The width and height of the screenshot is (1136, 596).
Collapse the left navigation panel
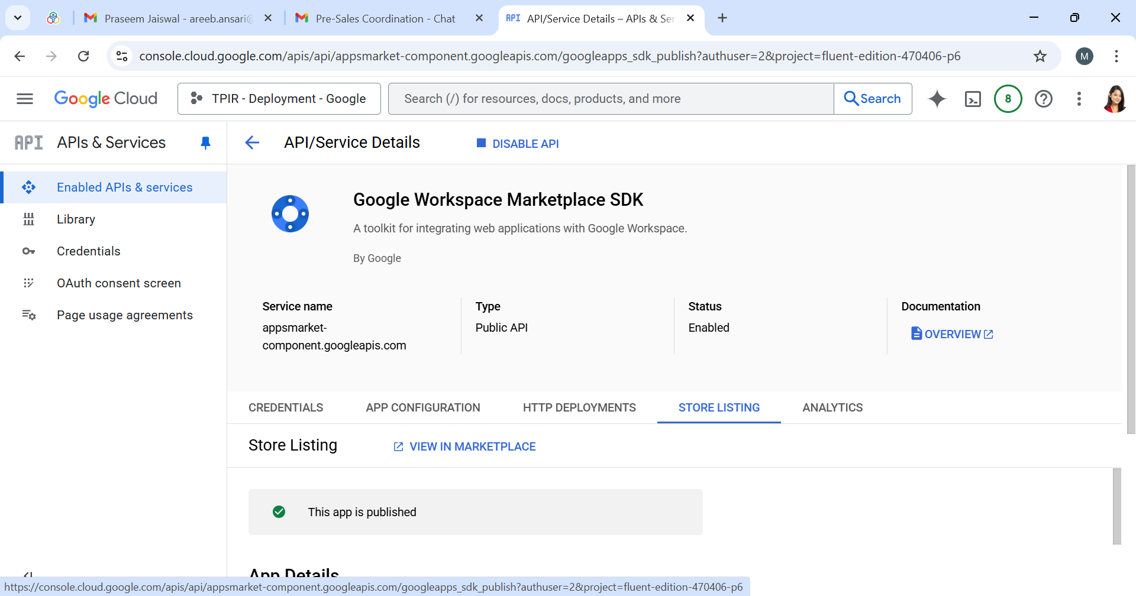pyautogui.click(x=27, y=575)
